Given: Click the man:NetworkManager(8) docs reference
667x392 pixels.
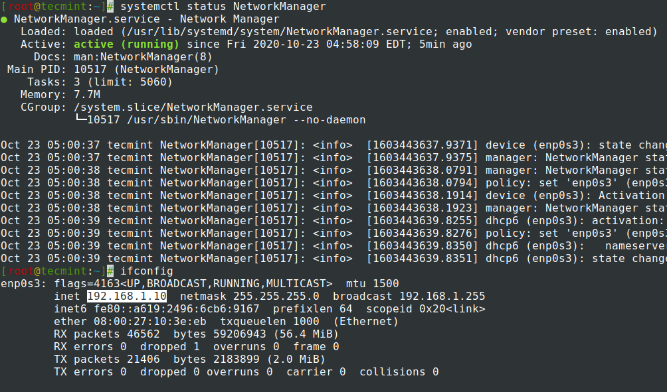Looking at the screenshot, I should (x=143, y=57).
